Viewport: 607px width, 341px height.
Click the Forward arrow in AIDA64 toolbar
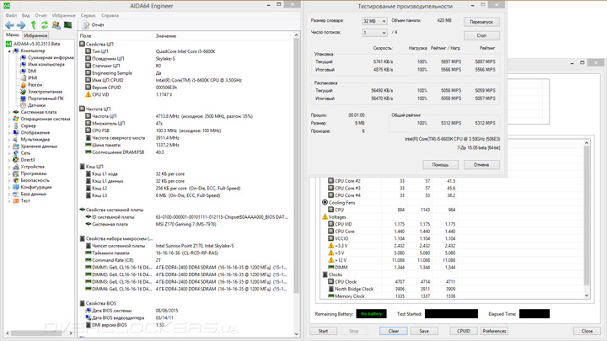click(21, 25)
